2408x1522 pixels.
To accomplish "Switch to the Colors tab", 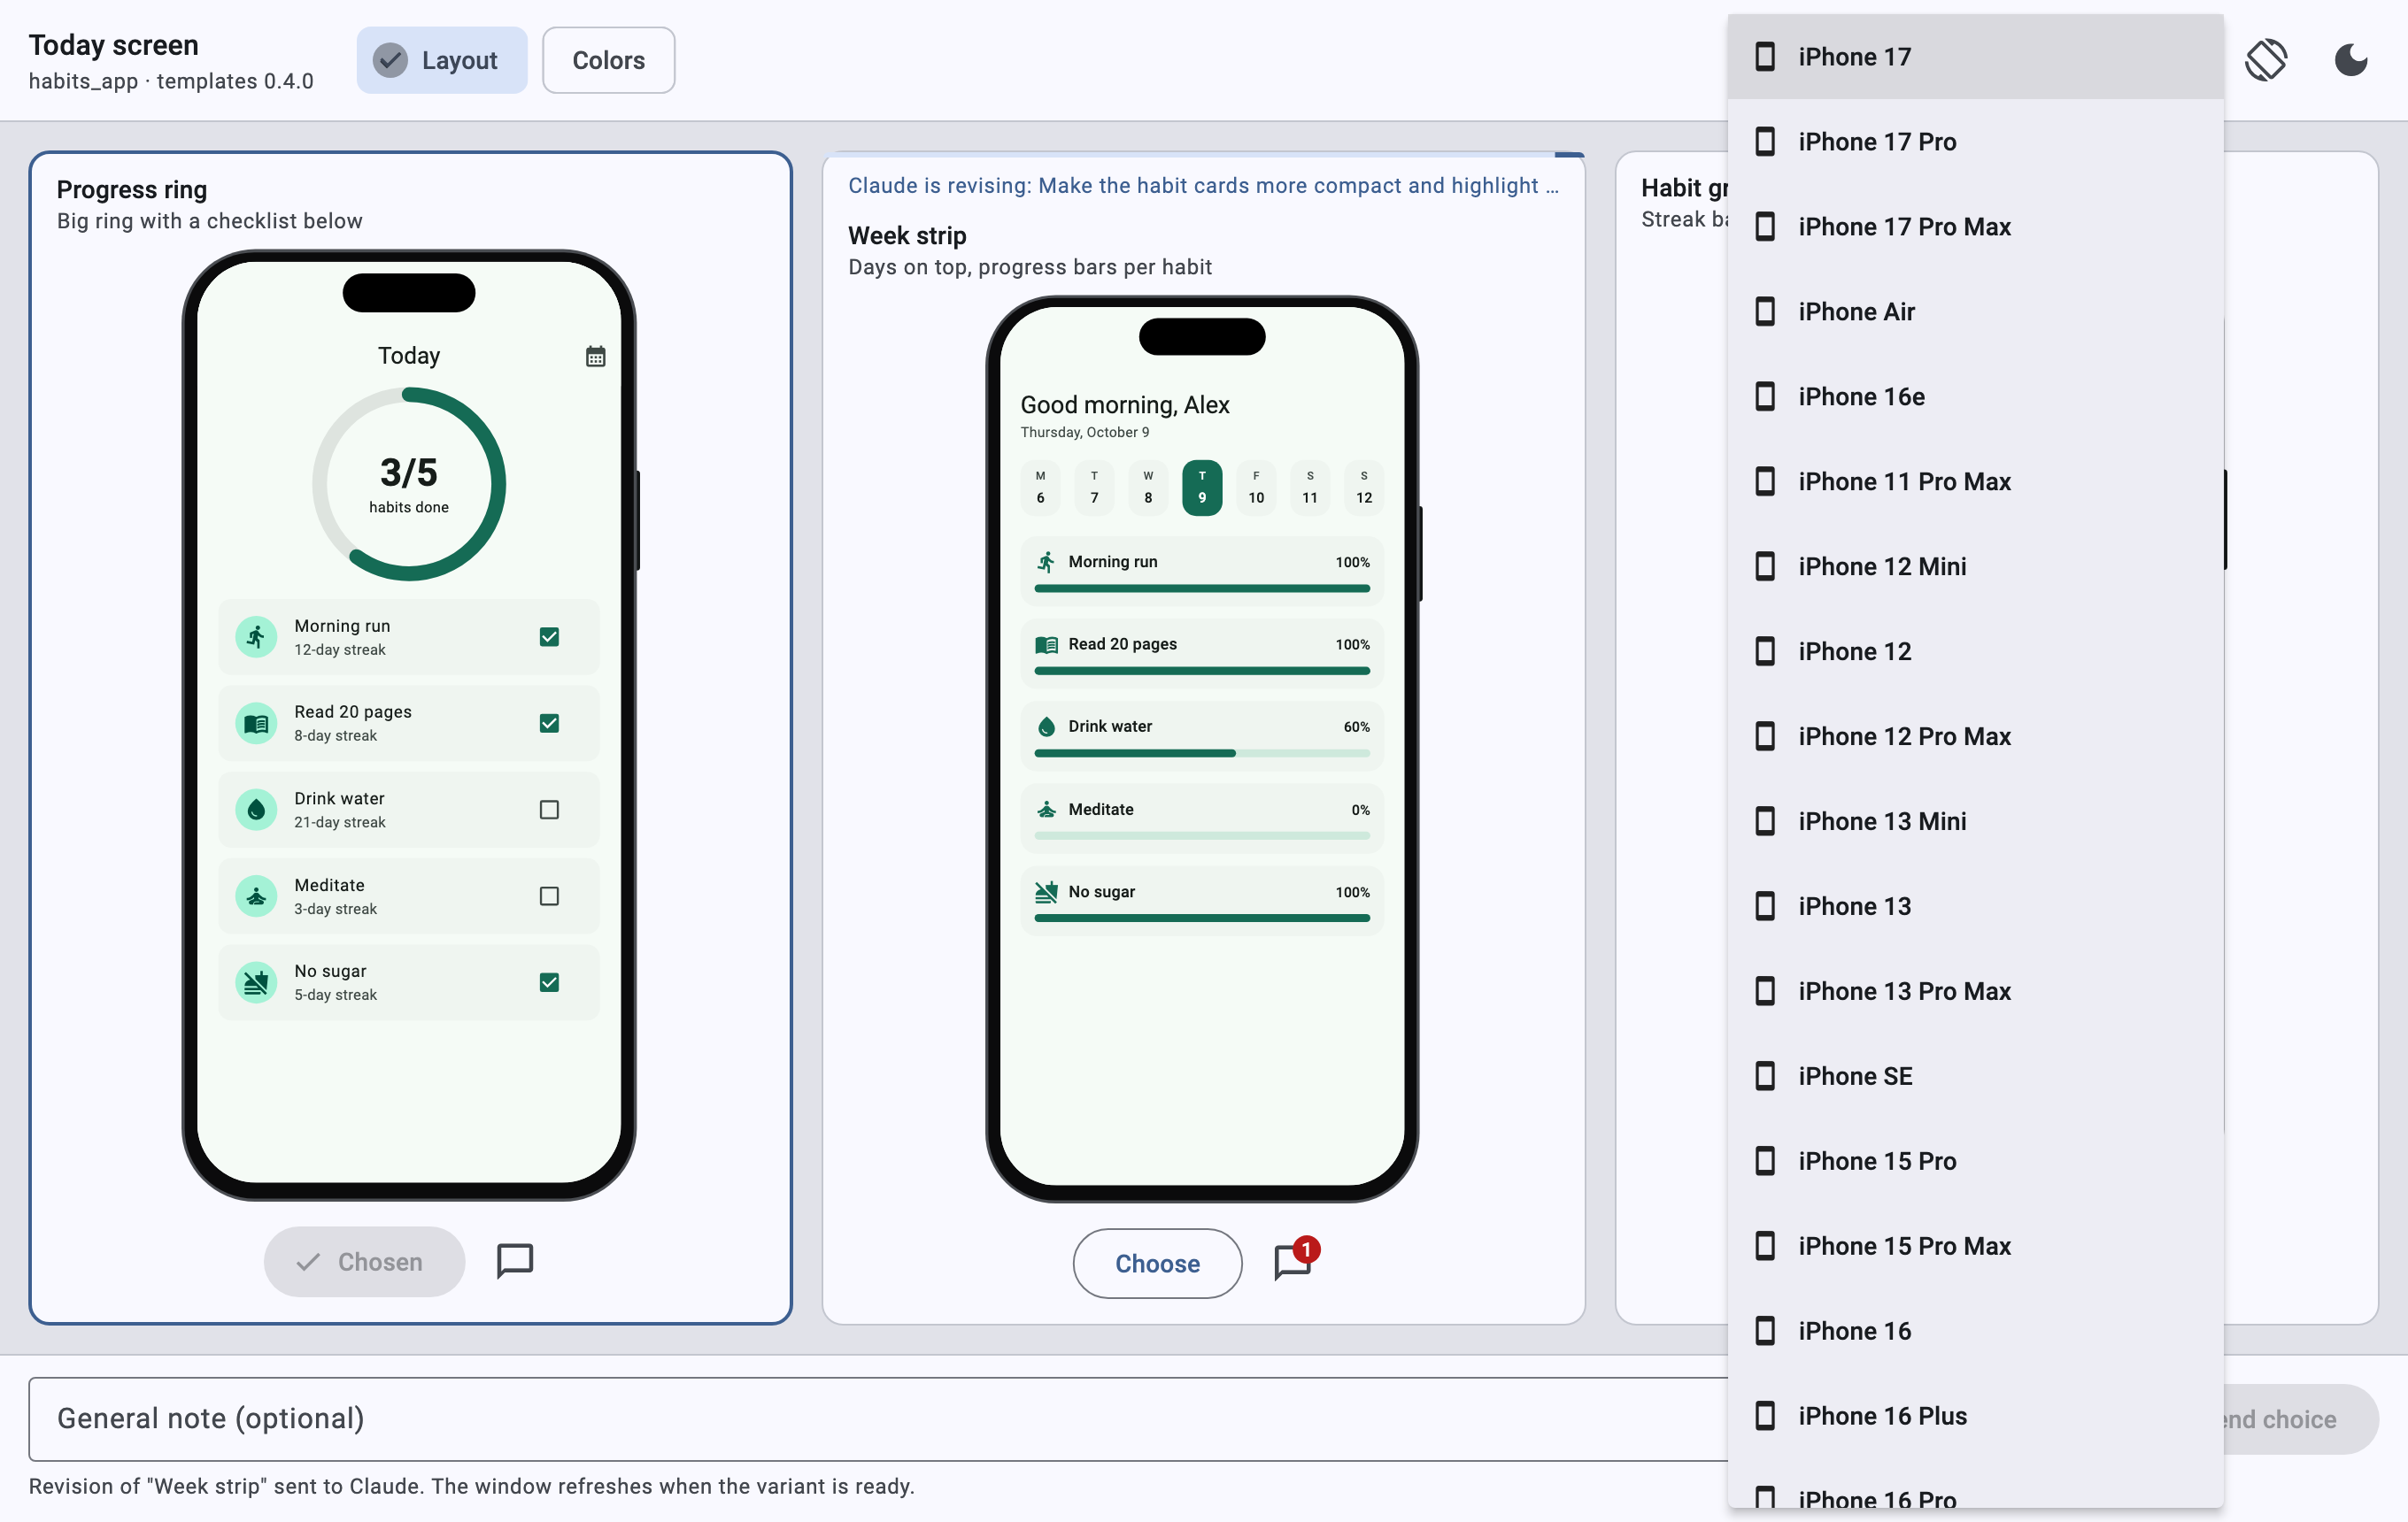I will point(608,60).
